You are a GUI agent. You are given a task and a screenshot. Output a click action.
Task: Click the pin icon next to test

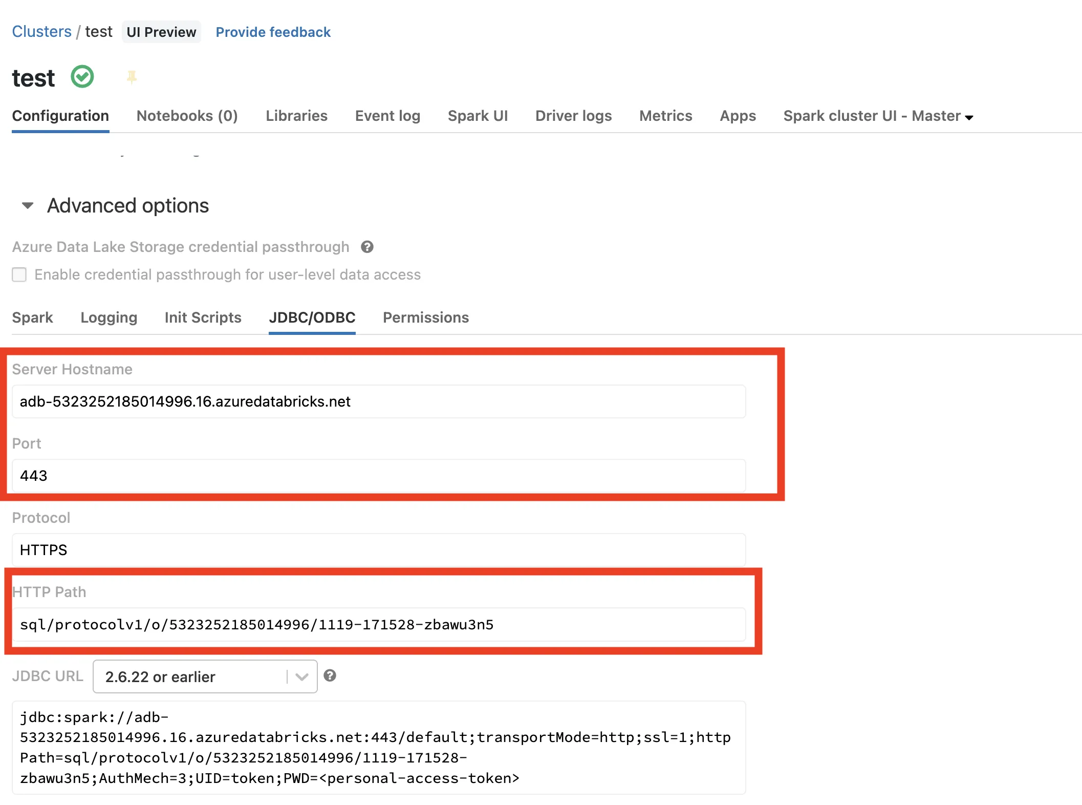point(132,77)
